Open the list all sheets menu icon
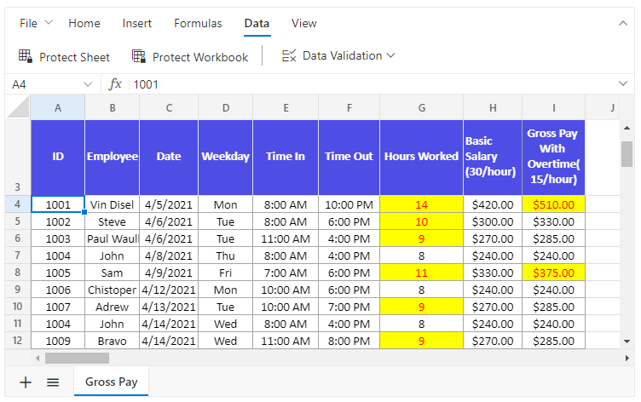Viewport: 641px width, 402px height. point(53,382)
